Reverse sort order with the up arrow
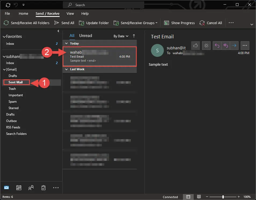Viewport: 256px width, 200px height. [x=134, y=36]
